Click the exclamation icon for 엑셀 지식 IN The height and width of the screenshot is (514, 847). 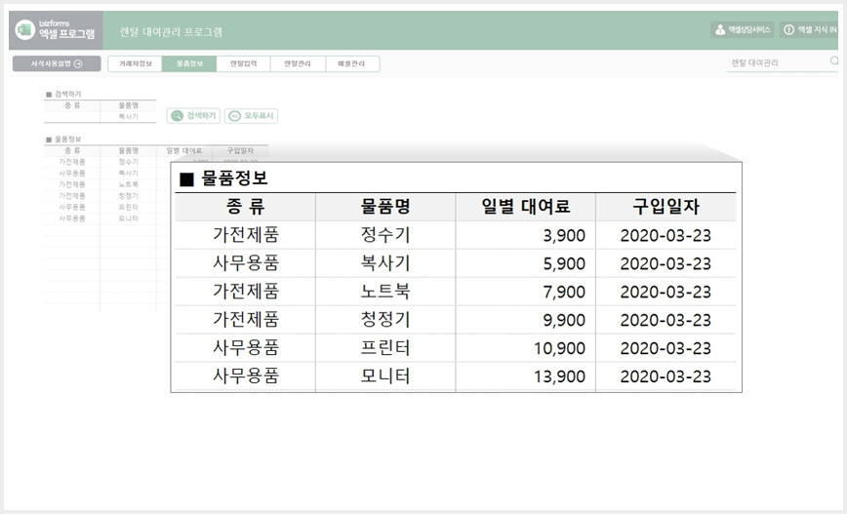coord(788,29)
